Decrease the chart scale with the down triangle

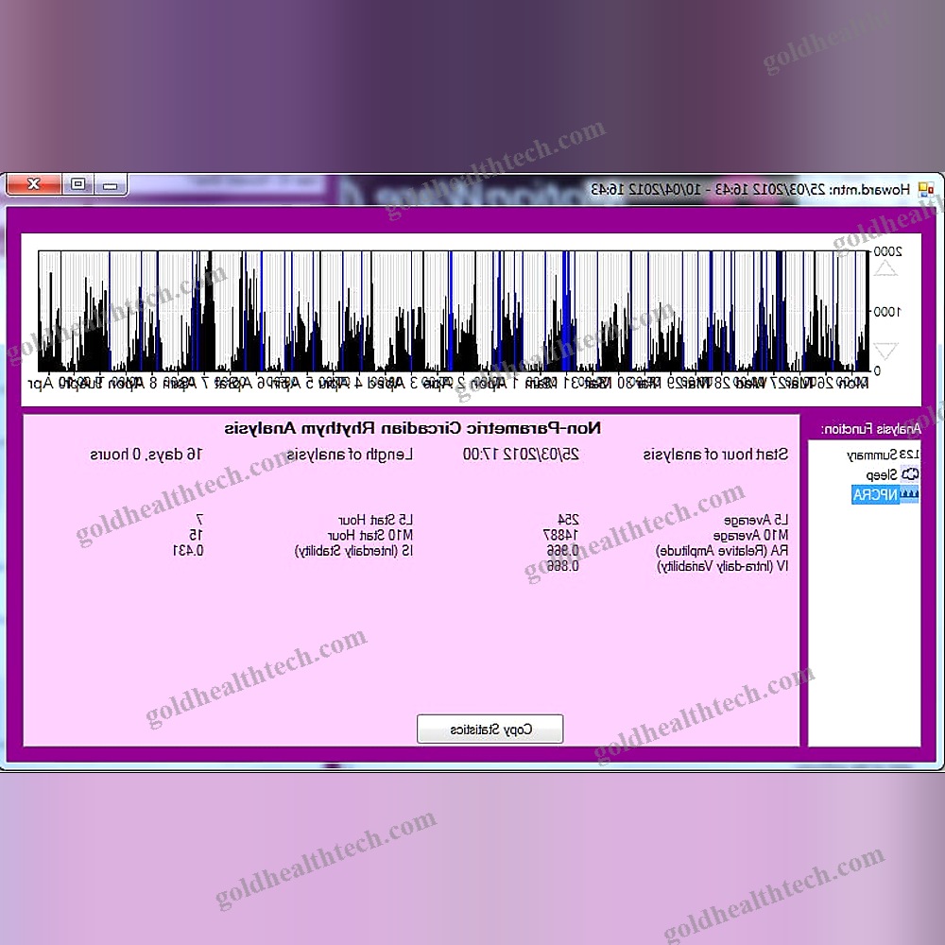[885, 351]
